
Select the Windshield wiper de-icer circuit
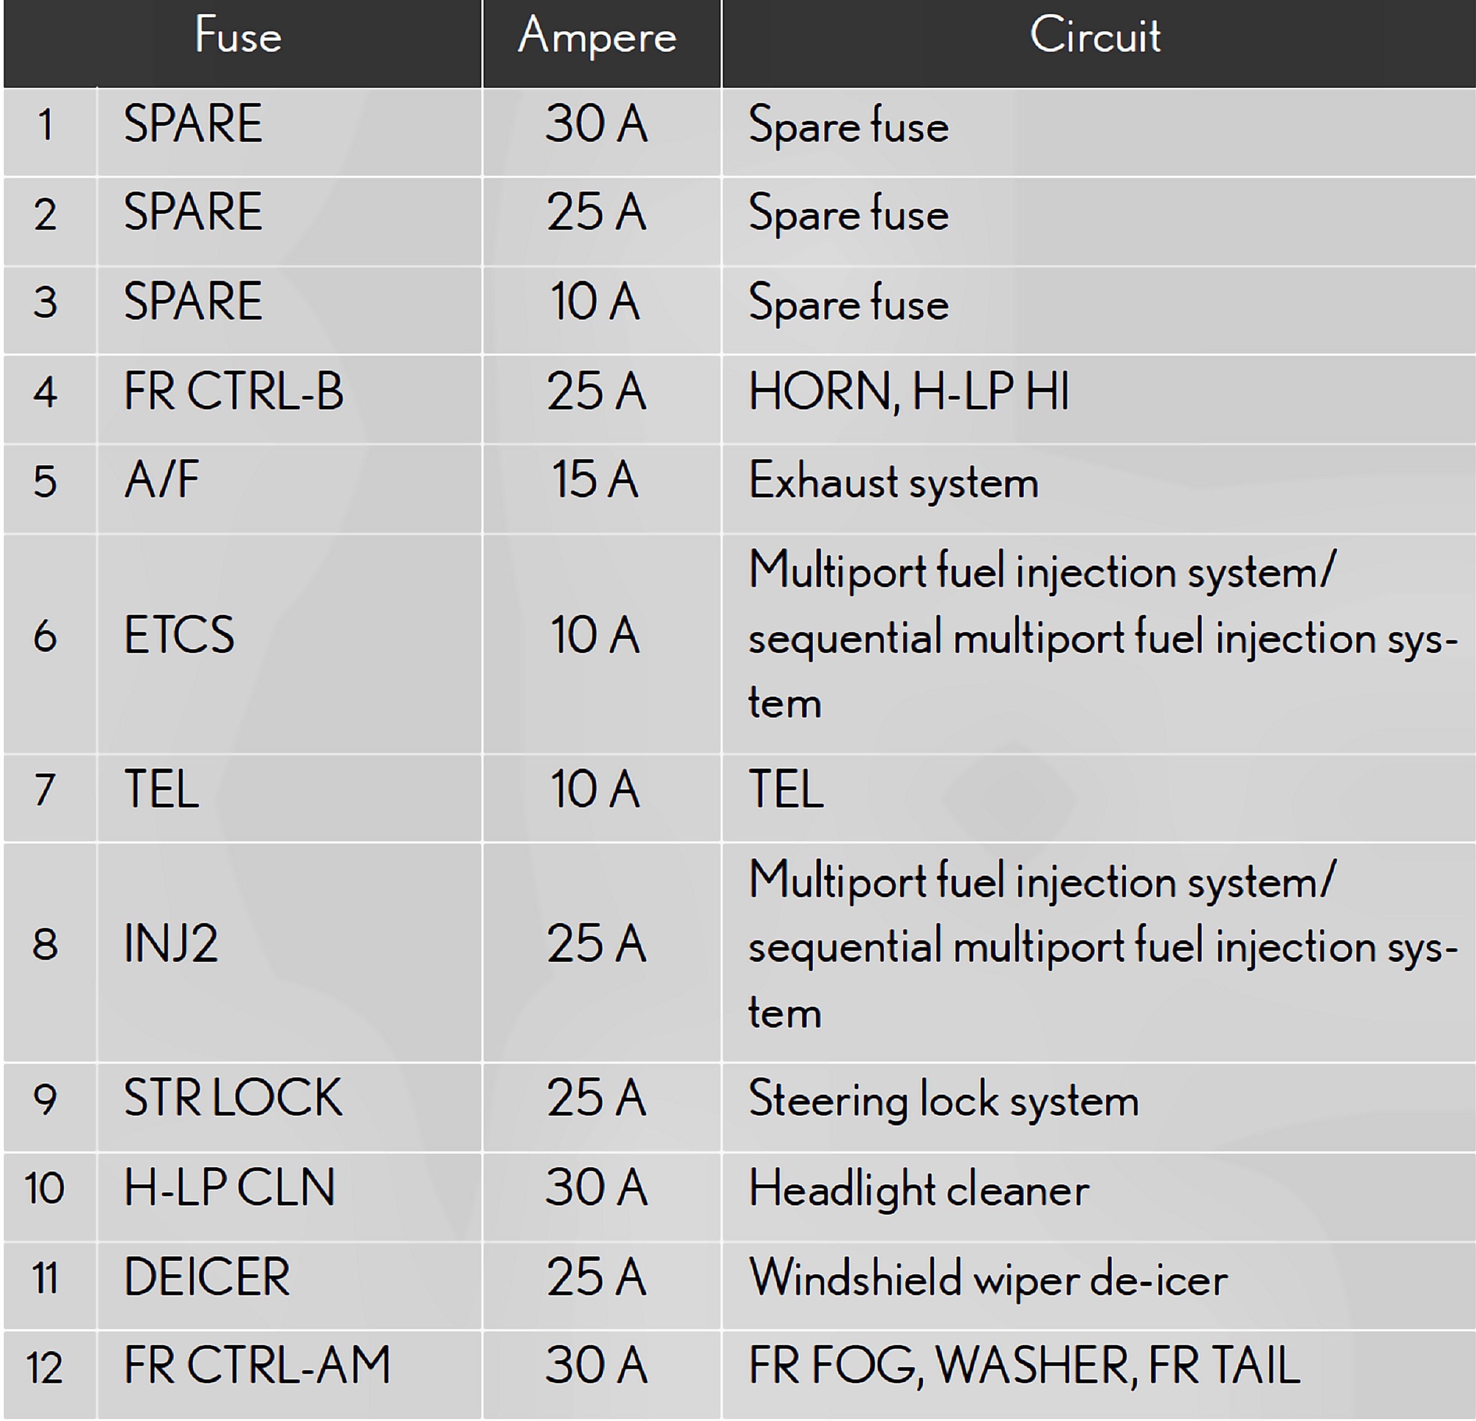(988, 1278)
